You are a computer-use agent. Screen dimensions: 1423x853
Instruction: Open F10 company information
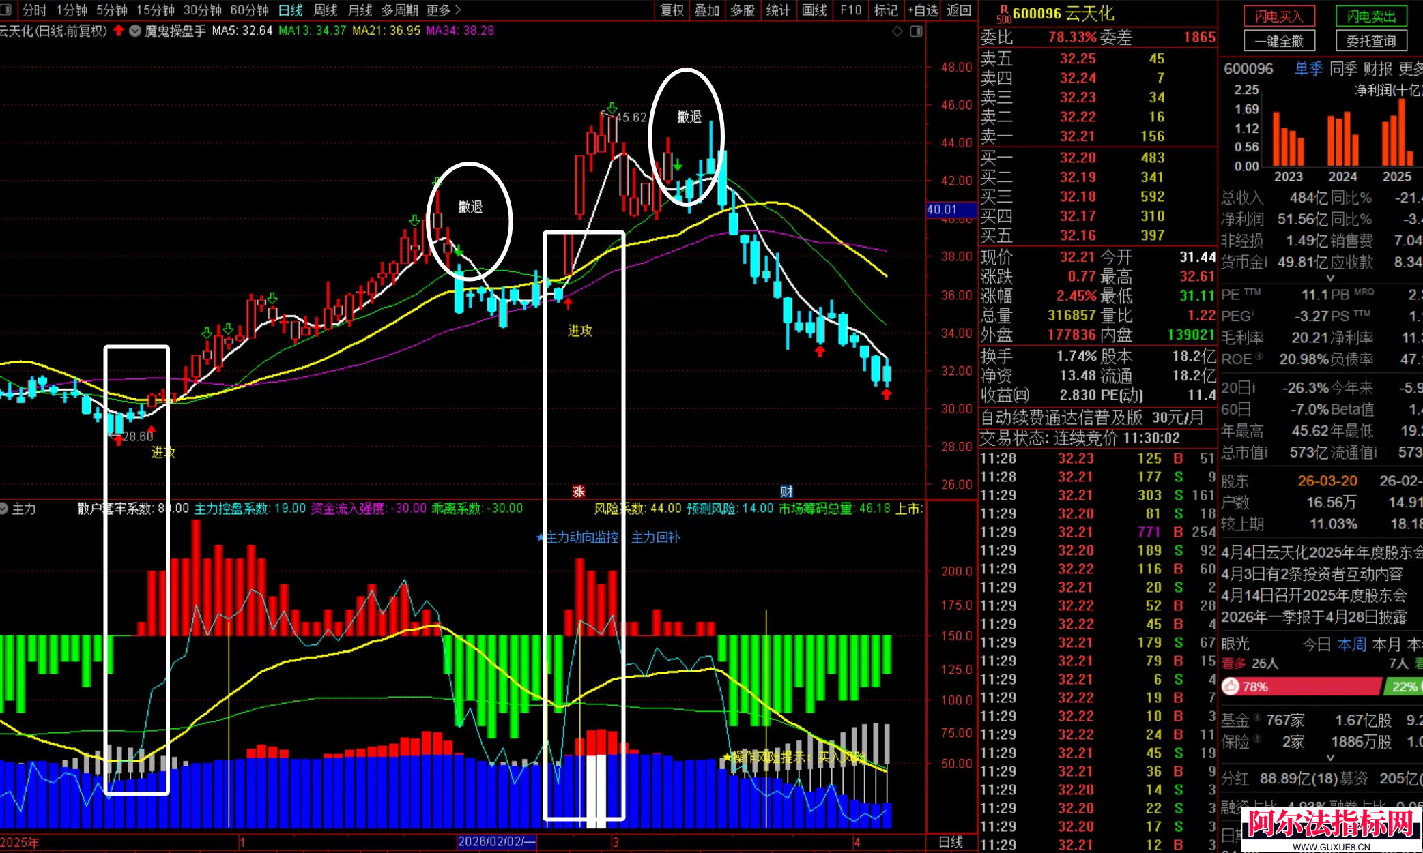pos(850,10)
